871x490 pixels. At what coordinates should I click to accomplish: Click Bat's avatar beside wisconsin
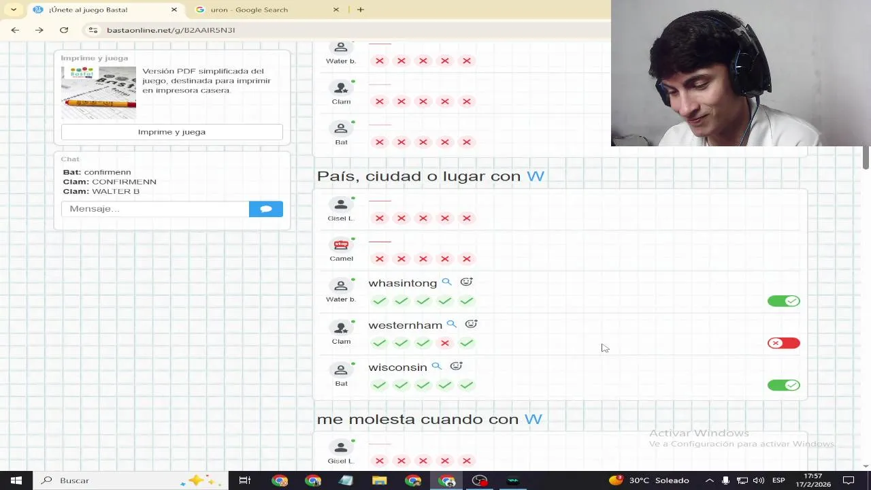pyautogui.click(x=341, y=370)
